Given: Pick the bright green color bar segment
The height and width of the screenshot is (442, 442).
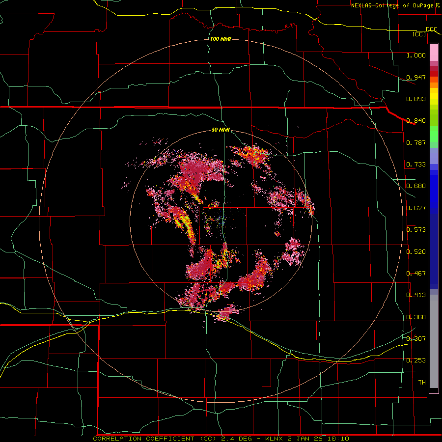Looking at the screenshot, I should pyautogui.click(x=434, y=134).
